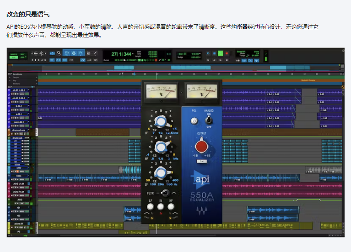Click the Online sync transport button
This screenshot has width=351, height=252.
pyautogui.click(x=208, y=53)
